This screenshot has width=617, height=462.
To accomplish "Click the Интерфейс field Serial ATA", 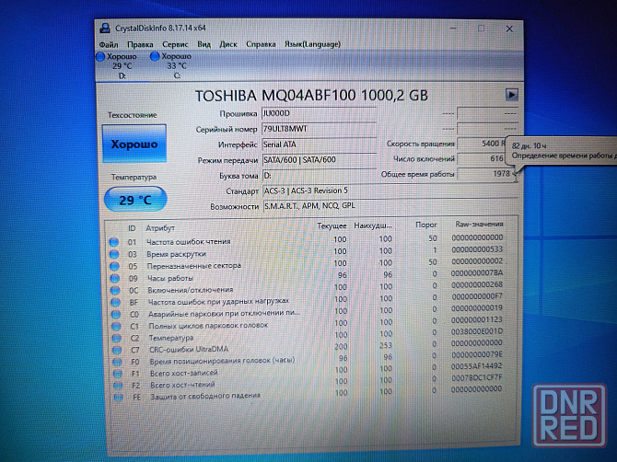I will coord(320,144).
